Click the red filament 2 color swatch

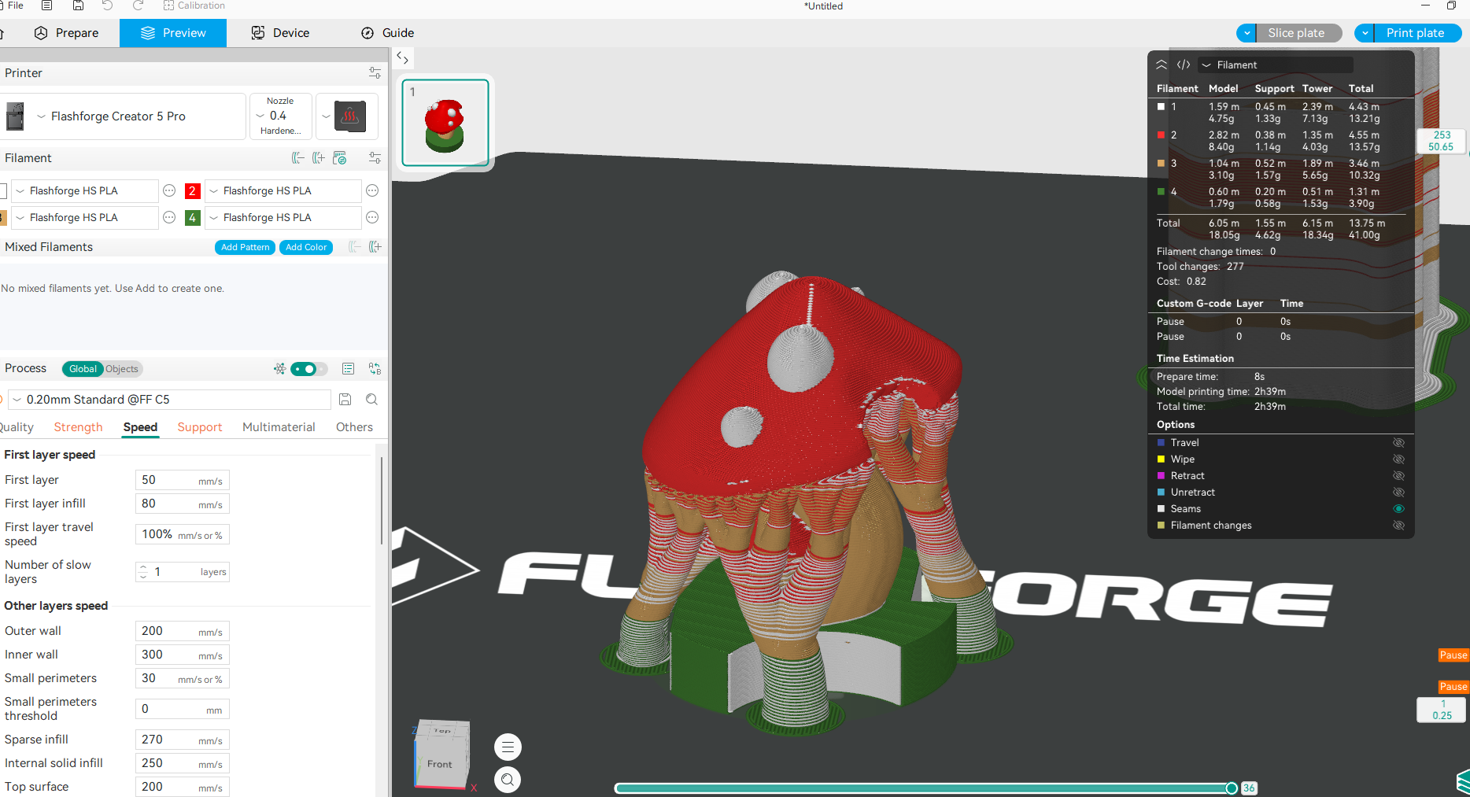point(192,191)
